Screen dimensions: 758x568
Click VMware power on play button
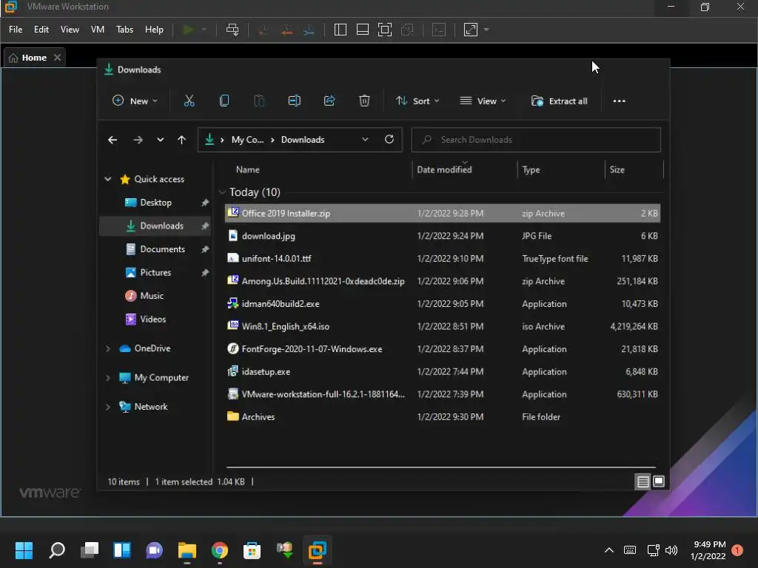[x=188, y=30]
